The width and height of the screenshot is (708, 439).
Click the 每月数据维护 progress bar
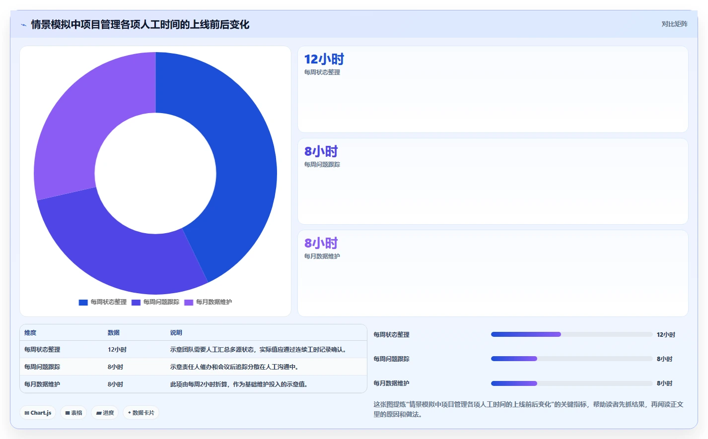(x=571, y=383)
